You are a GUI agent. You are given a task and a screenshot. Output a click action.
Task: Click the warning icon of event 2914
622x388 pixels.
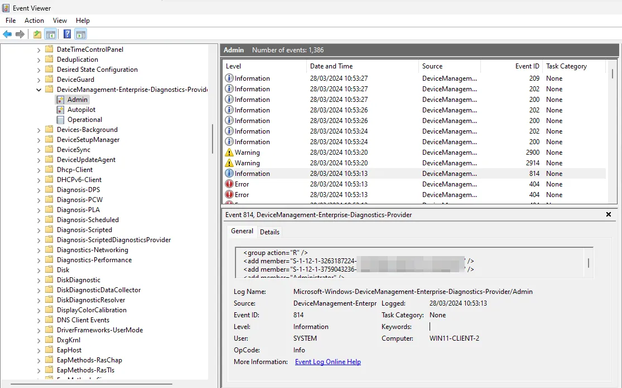[229, 163]
